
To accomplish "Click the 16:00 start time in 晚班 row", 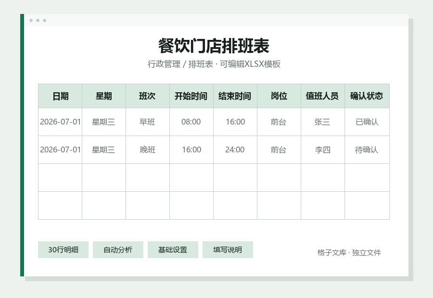I will [x=191, y=149].
